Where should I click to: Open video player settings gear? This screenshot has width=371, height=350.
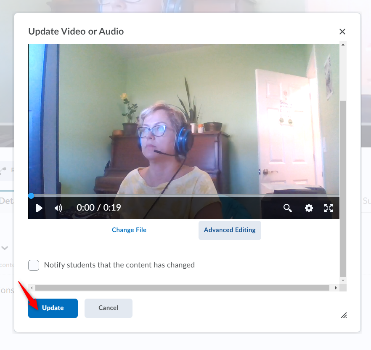pos(309,208)
